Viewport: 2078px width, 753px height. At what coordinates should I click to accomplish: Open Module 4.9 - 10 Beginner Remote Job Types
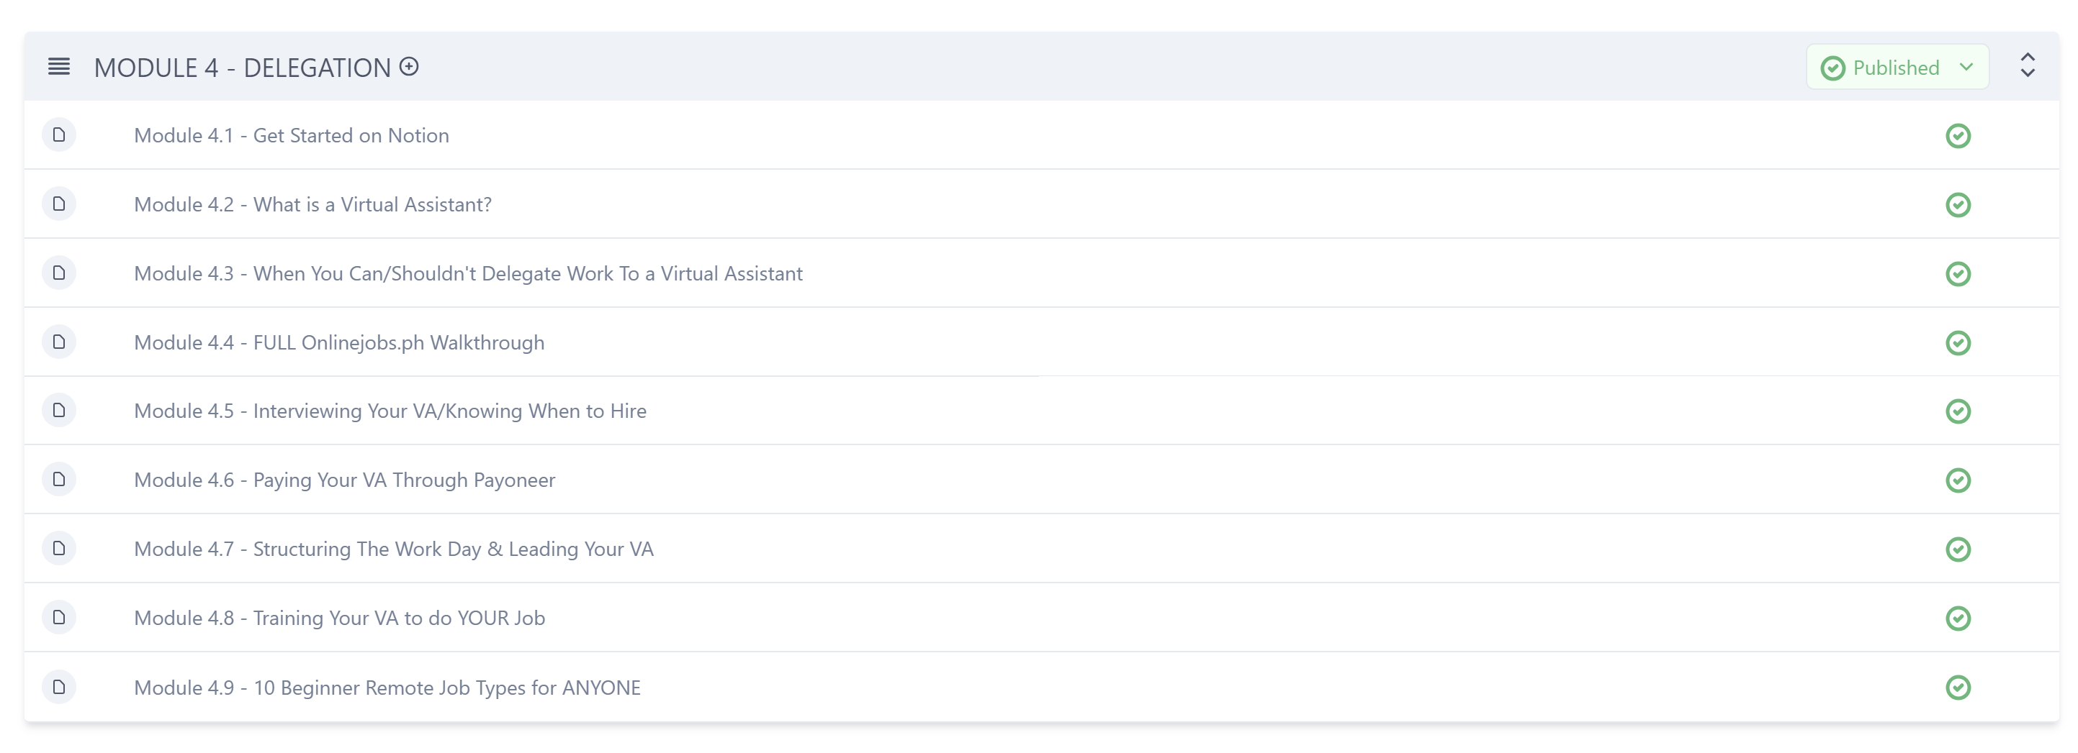point(387,688)
